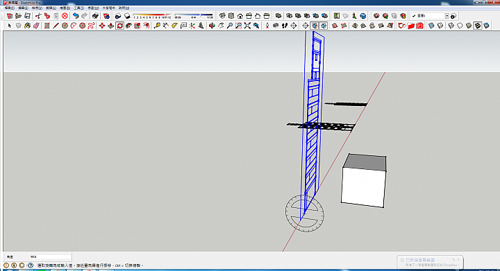The image size is (500, 271).
Task: Activate the Orbit tool
Action: coord(212,26)
